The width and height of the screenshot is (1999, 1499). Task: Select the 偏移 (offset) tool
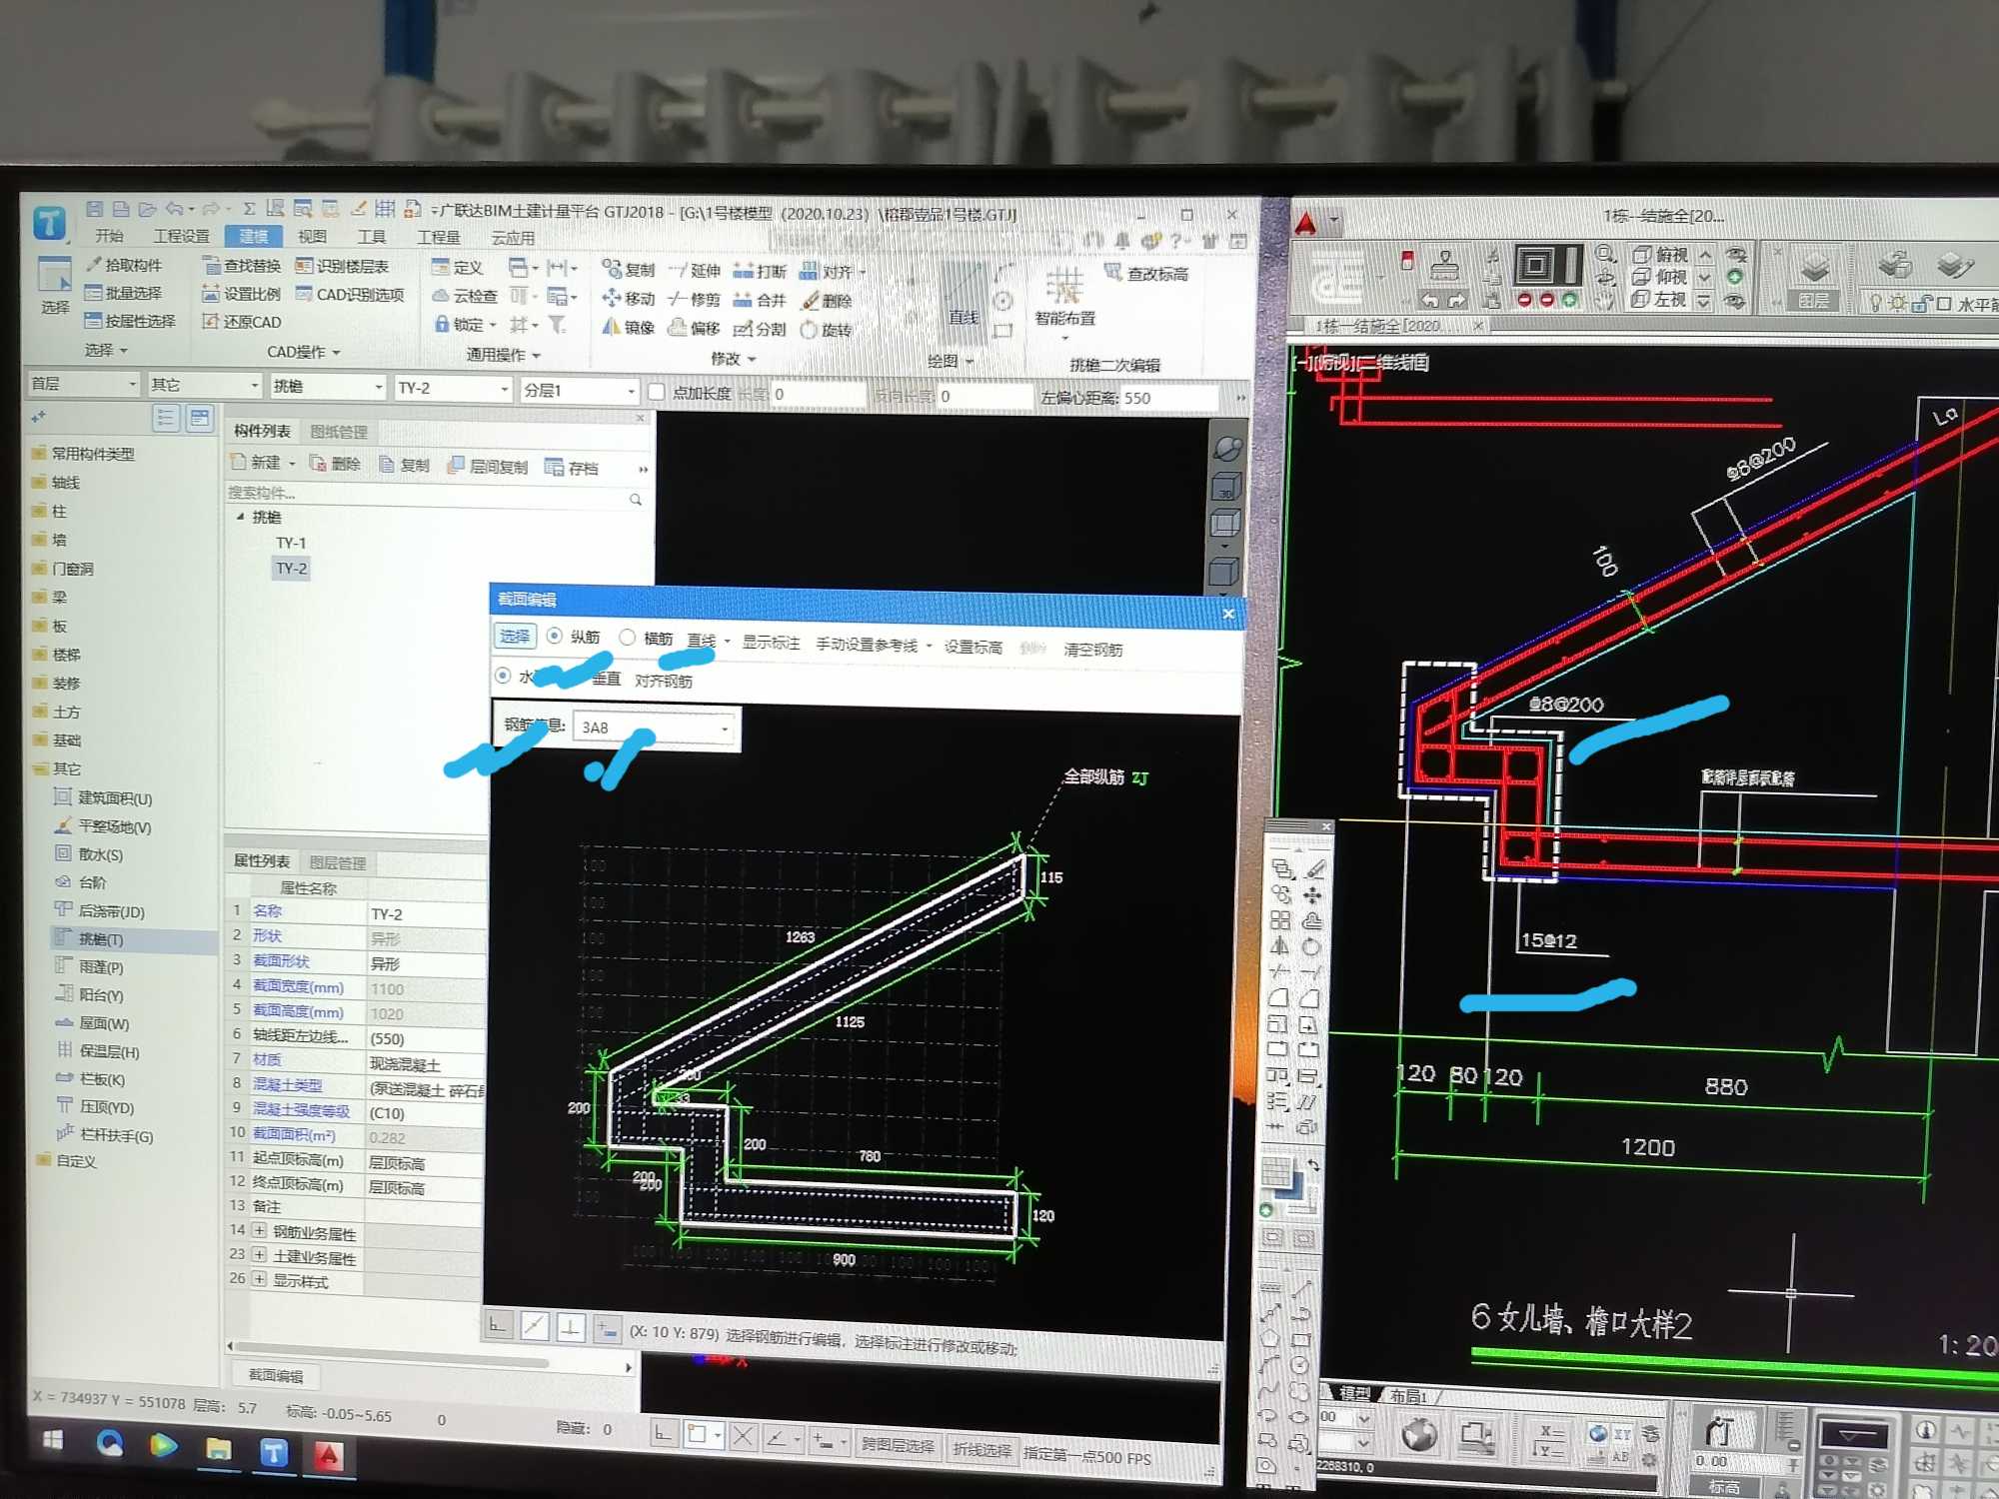pyautogui.click(x=695, y=328)
